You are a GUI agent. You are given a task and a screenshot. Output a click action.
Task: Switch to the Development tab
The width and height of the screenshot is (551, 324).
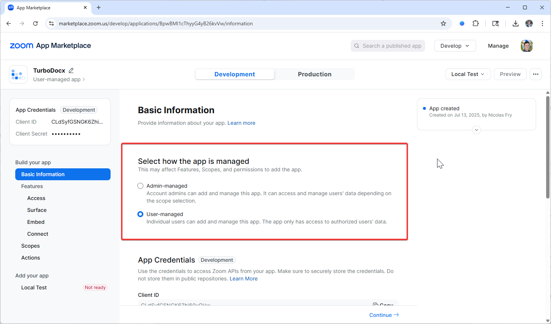[235, 74]
